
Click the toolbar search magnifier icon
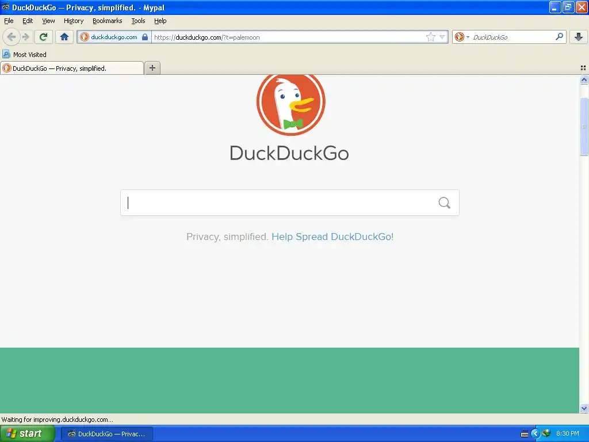click(559, 36)
